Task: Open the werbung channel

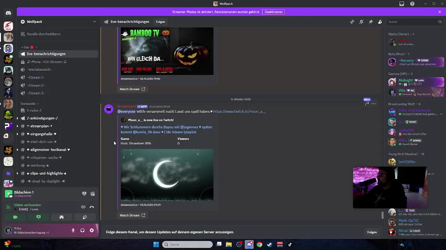Action: [58, 165]
